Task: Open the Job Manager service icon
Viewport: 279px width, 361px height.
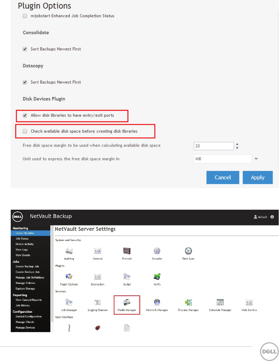Action: [x=69, y=302]
